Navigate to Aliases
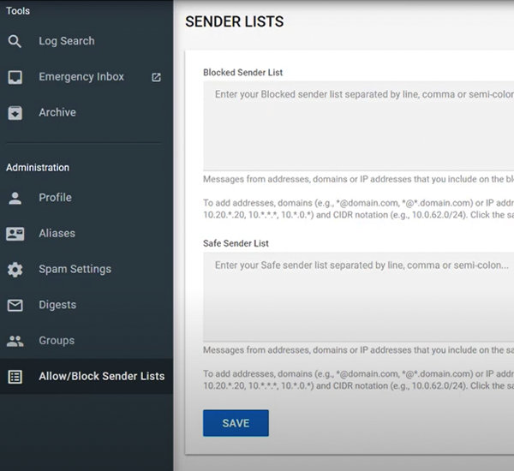 pos(87,234)
